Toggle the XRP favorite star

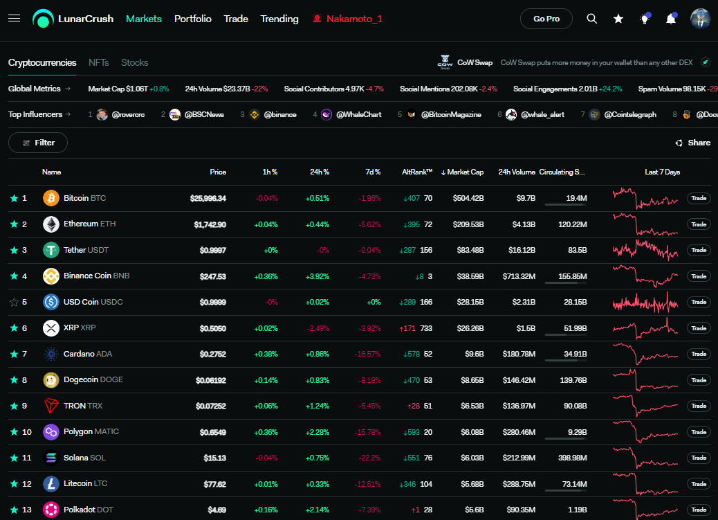click(15, 328)
